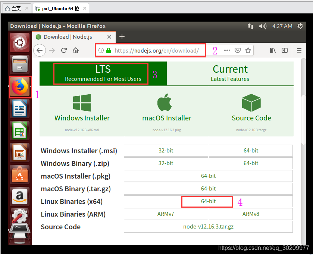Click the Firefox forward arrow
Viewport: 313px width, 255px height.
click(x=52, y=50)
